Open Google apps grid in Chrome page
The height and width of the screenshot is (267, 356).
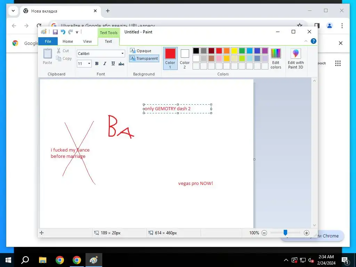338,63
